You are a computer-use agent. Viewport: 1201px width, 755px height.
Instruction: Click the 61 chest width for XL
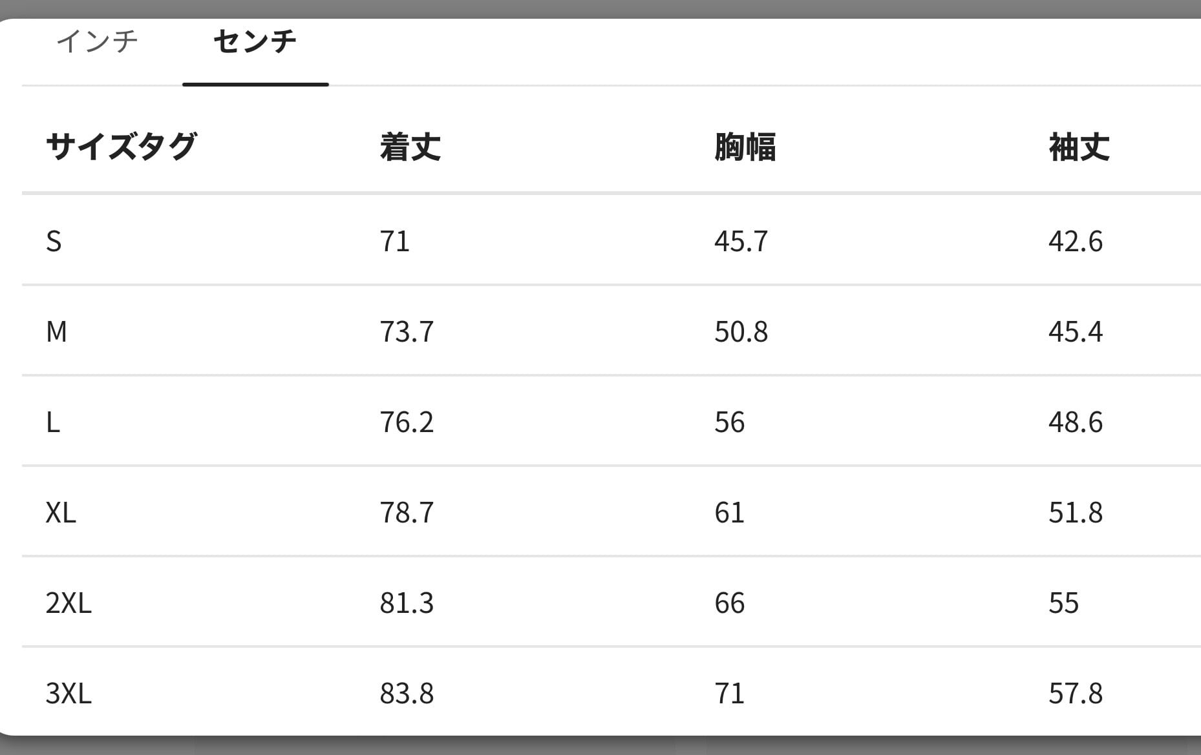(730, 512)
